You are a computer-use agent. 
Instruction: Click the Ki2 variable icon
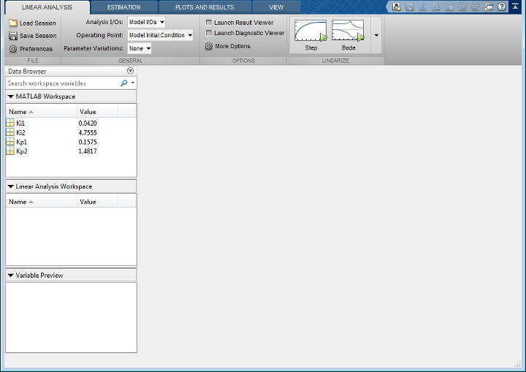pos(10,132)
